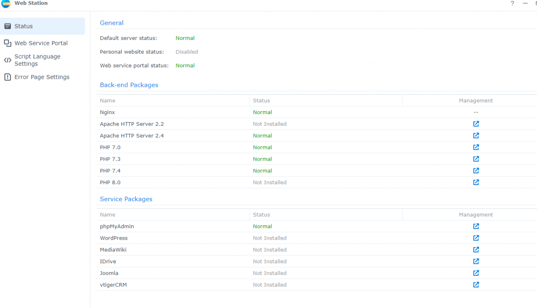Open management link for Apache HTTP Server 2.4
Image resolution: width=537 pixels, height=308 pixels.
476,136
